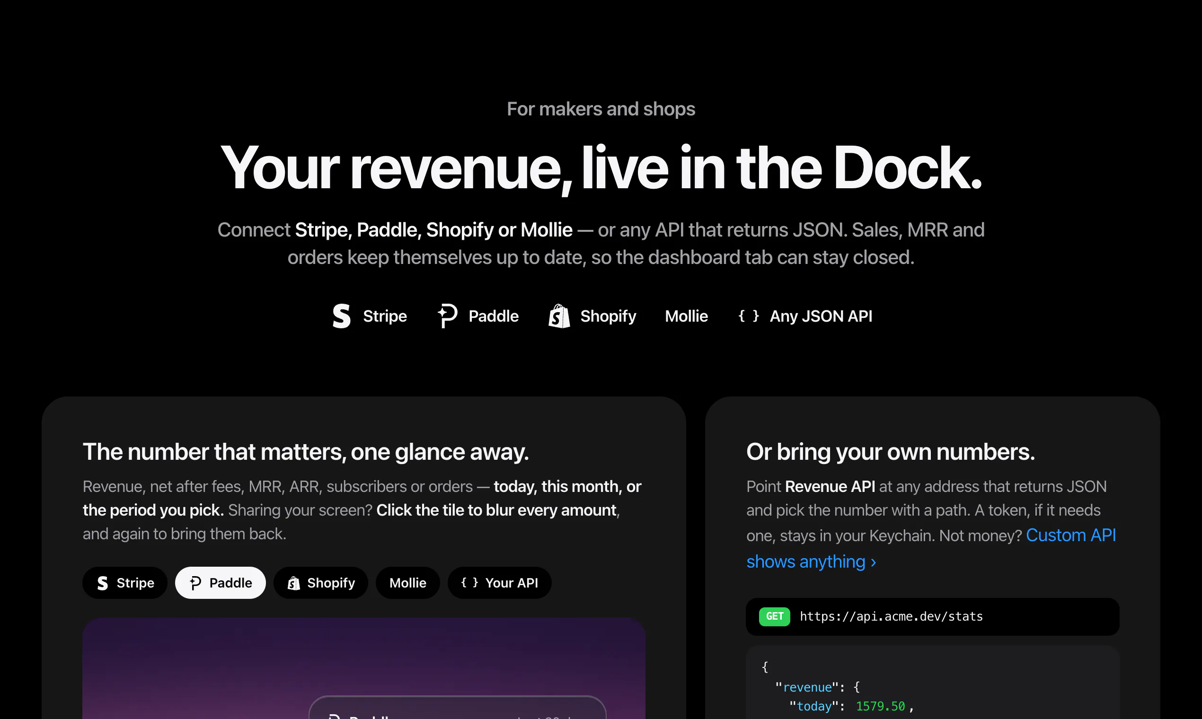Click the "revenue" key in JSON sample
1202x719 pixels.
coord(807,687)
